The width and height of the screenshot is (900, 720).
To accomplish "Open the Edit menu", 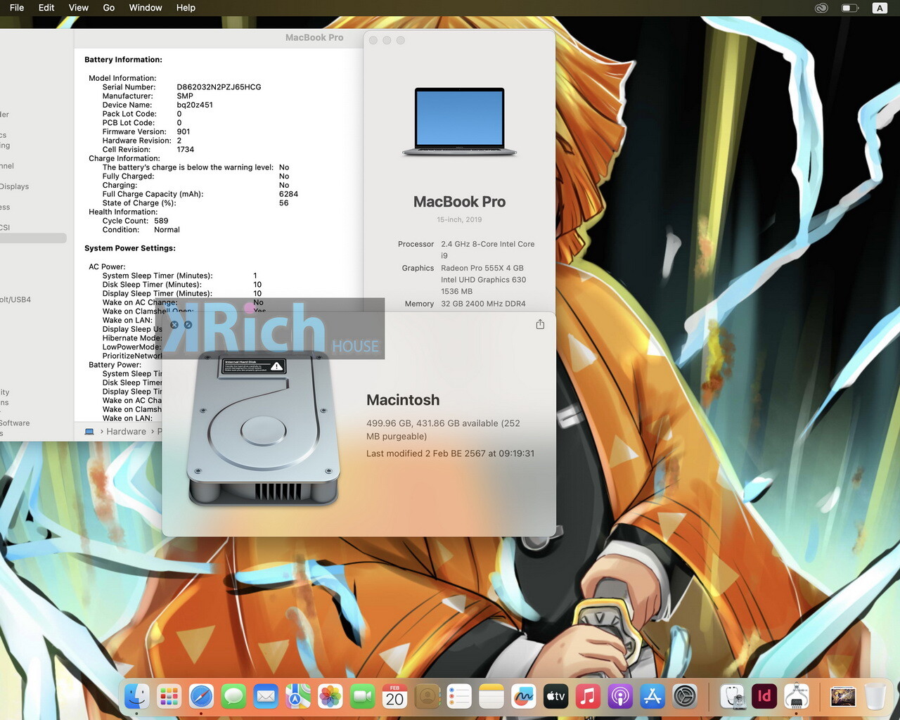I will pos(46,8).
